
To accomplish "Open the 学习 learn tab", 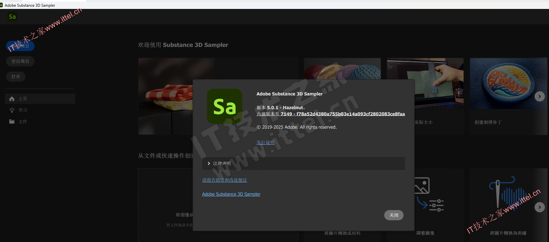I will (40, 110).
